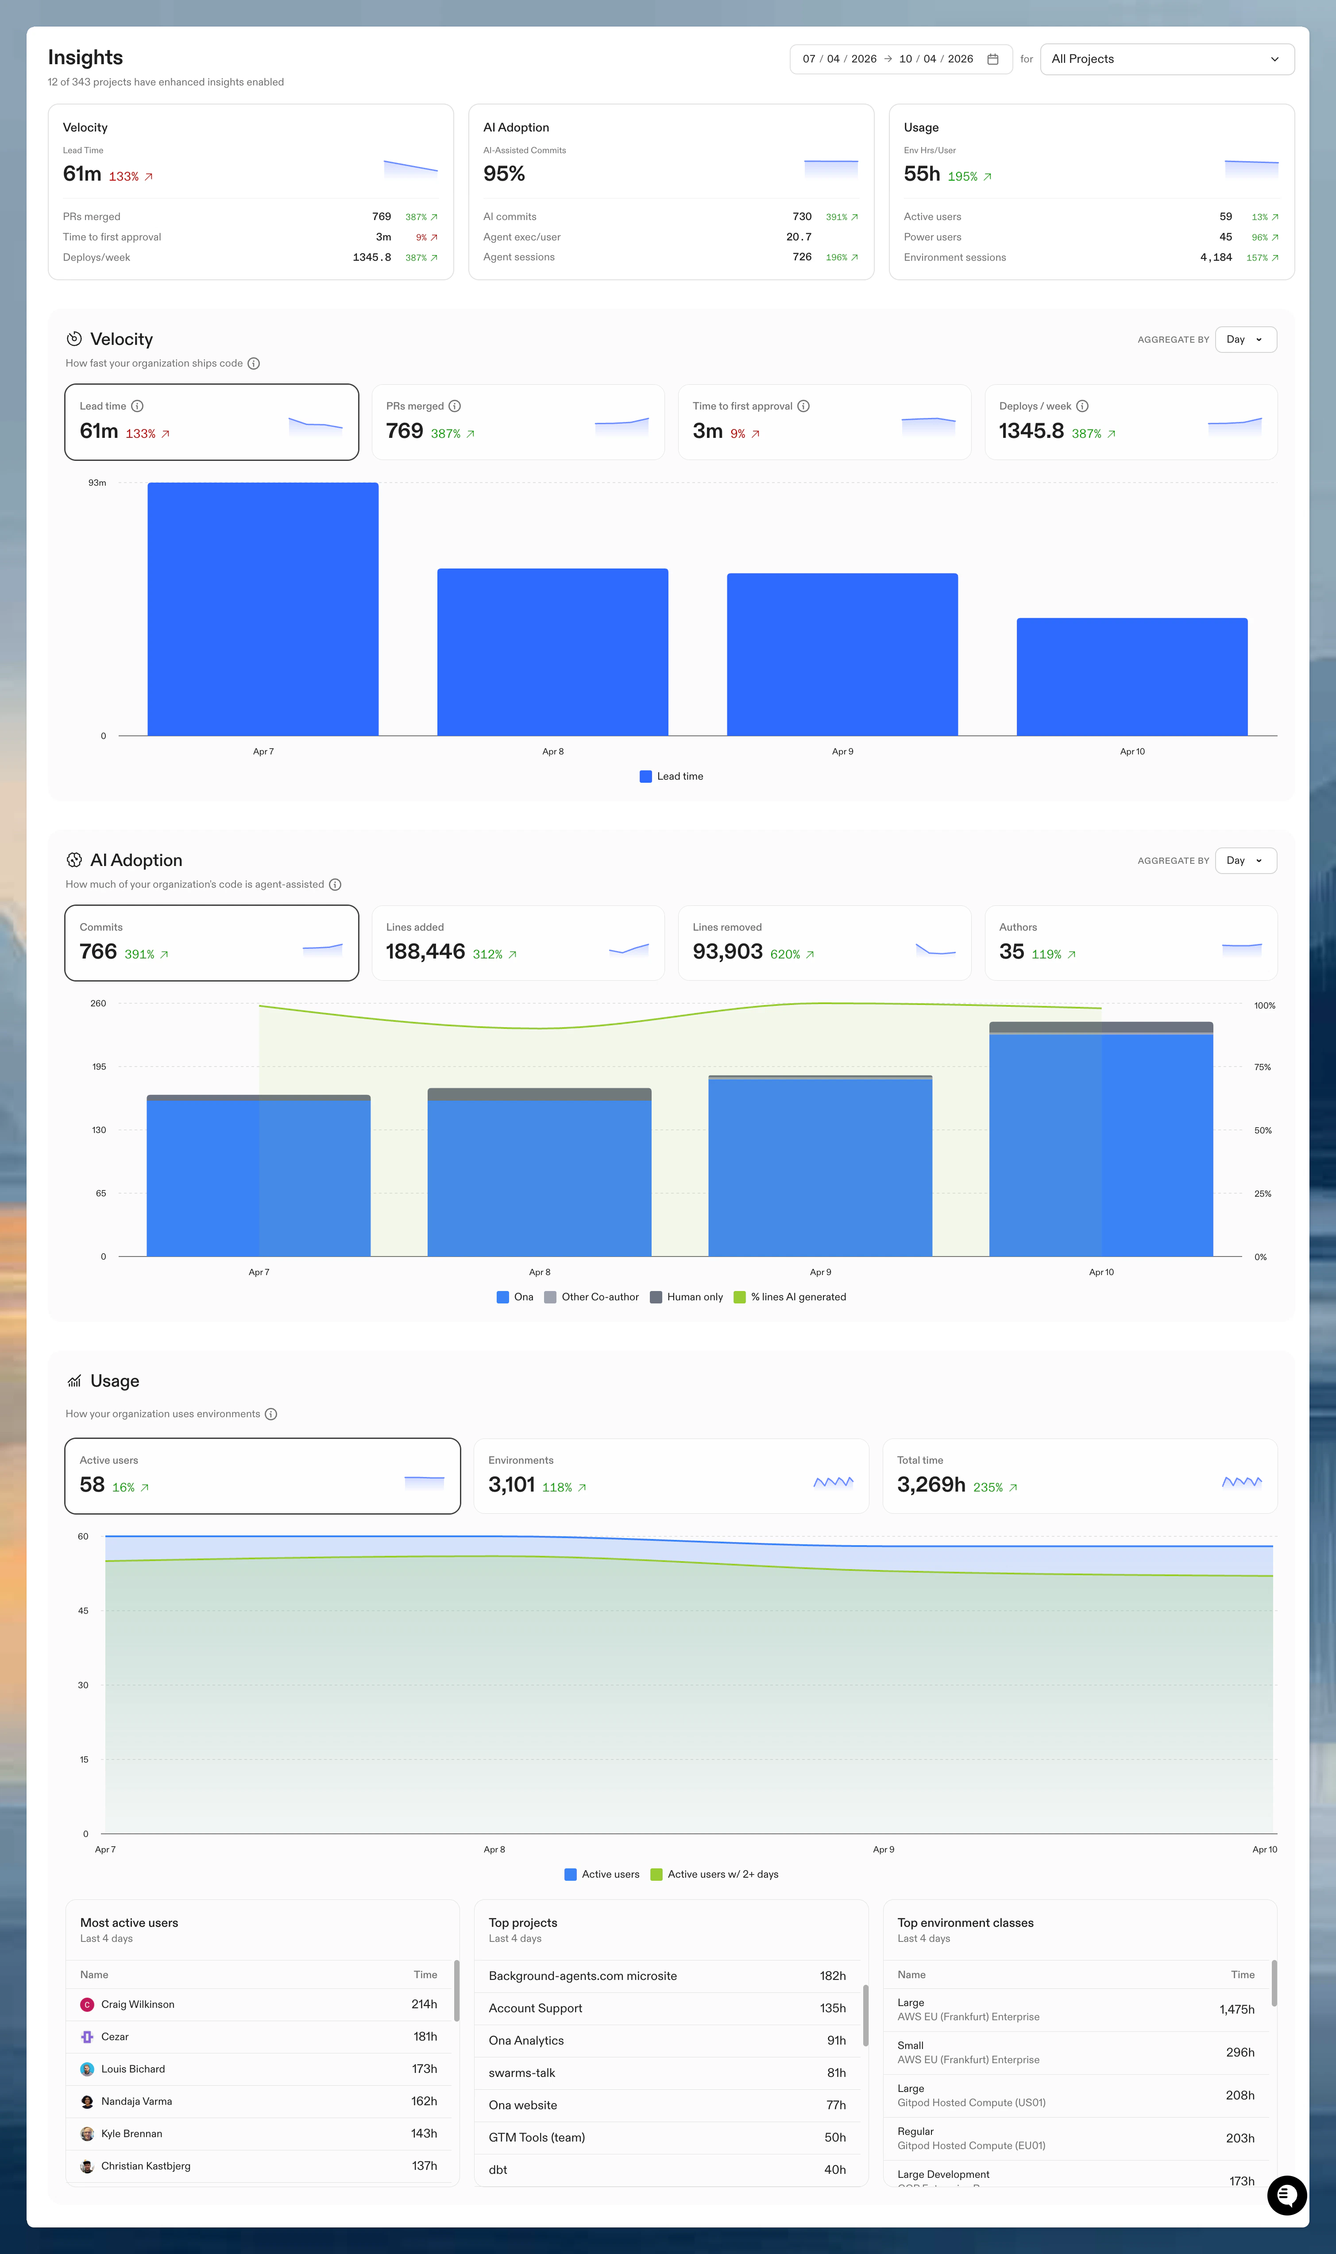Image resolution: width=1336 pixels, height=2254 pixels.
Task: Open Aggregate By dropdown in AI Adoption section
Action: click(1245, 861)
